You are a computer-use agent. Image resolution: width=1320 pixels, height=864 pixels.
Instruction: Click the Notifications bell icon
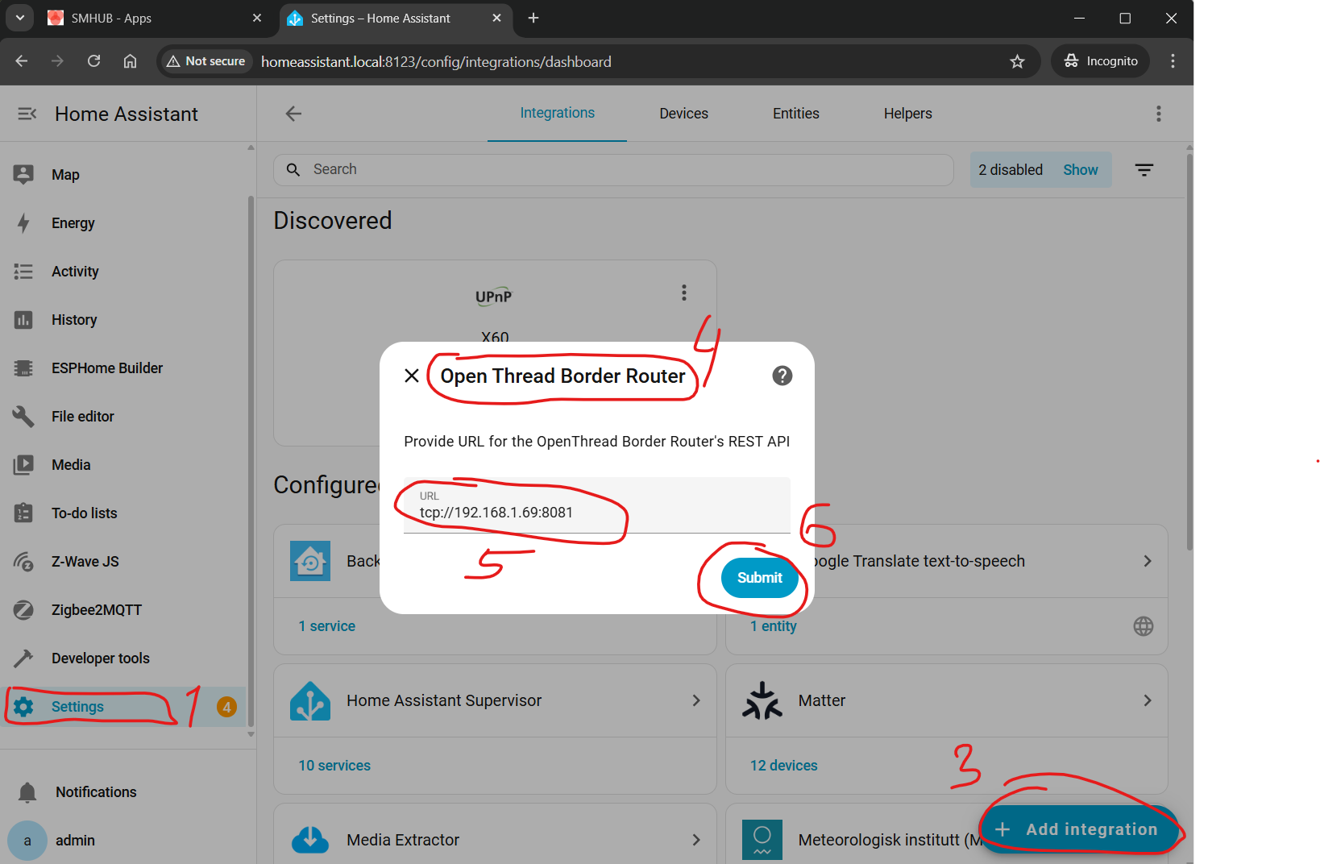[27, 792]
